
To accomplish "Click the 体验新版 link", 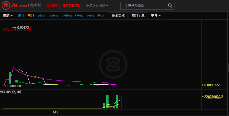I will pos(34,5).
